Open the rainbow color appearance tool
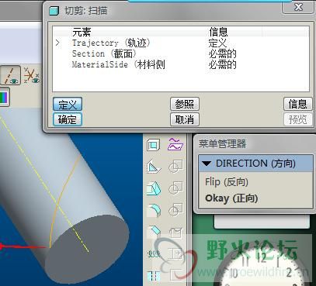The height and width of the screenshot is (286, 316). (x=4, y=98)
